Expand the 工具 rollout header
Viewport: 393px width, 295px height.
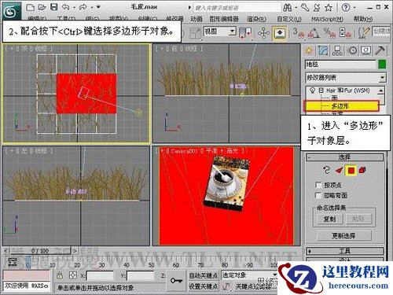coord(345,251)
